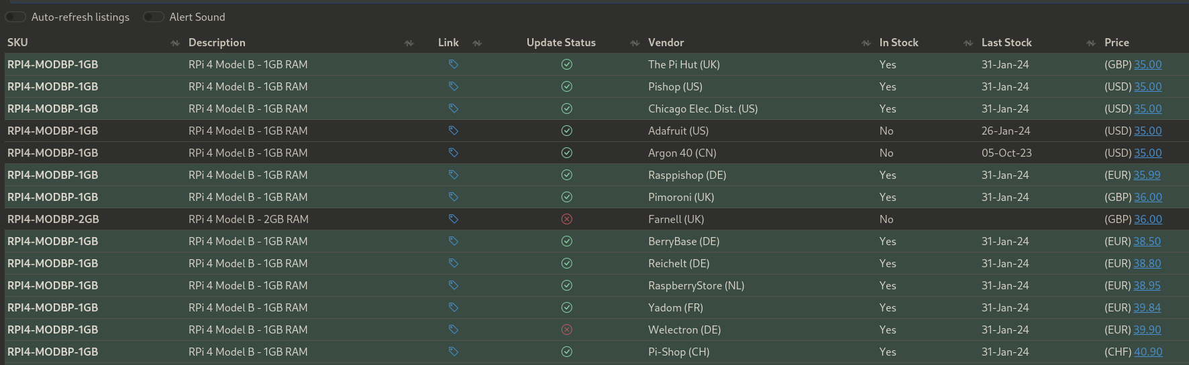
Task: Select the RPI4-MODBP-2GB SKU cell
Action: point(53,219)
